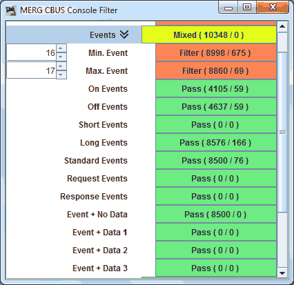
Task: Click the Response Events label
Action: [94, 197]
